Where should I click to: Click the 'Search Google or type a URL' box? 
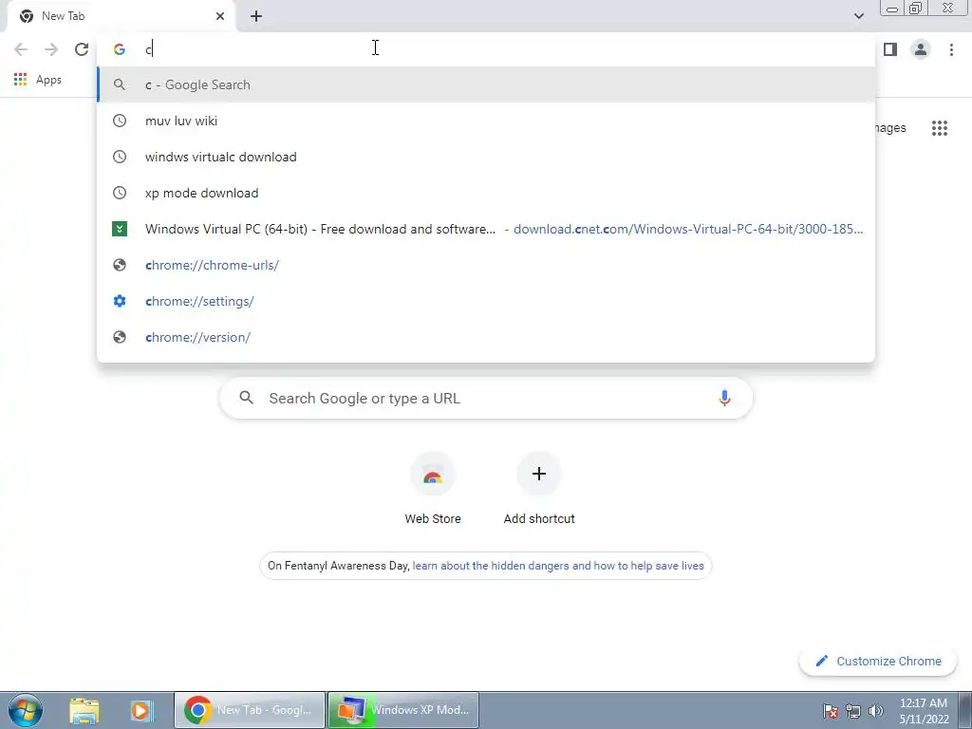coord(486,398)
